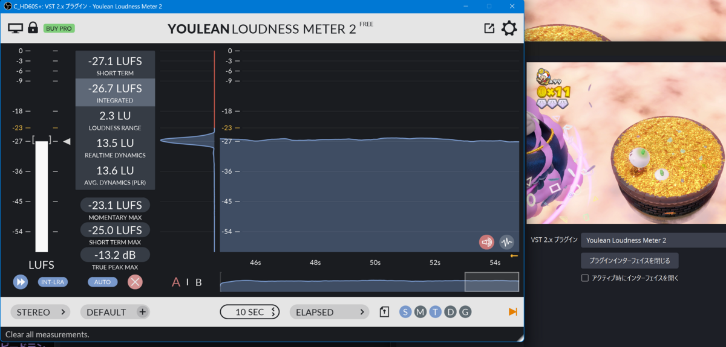Click the small orange arrow below graph
Image resolution: width=726 pixels, height=347 pixels.
coord(514,256)
